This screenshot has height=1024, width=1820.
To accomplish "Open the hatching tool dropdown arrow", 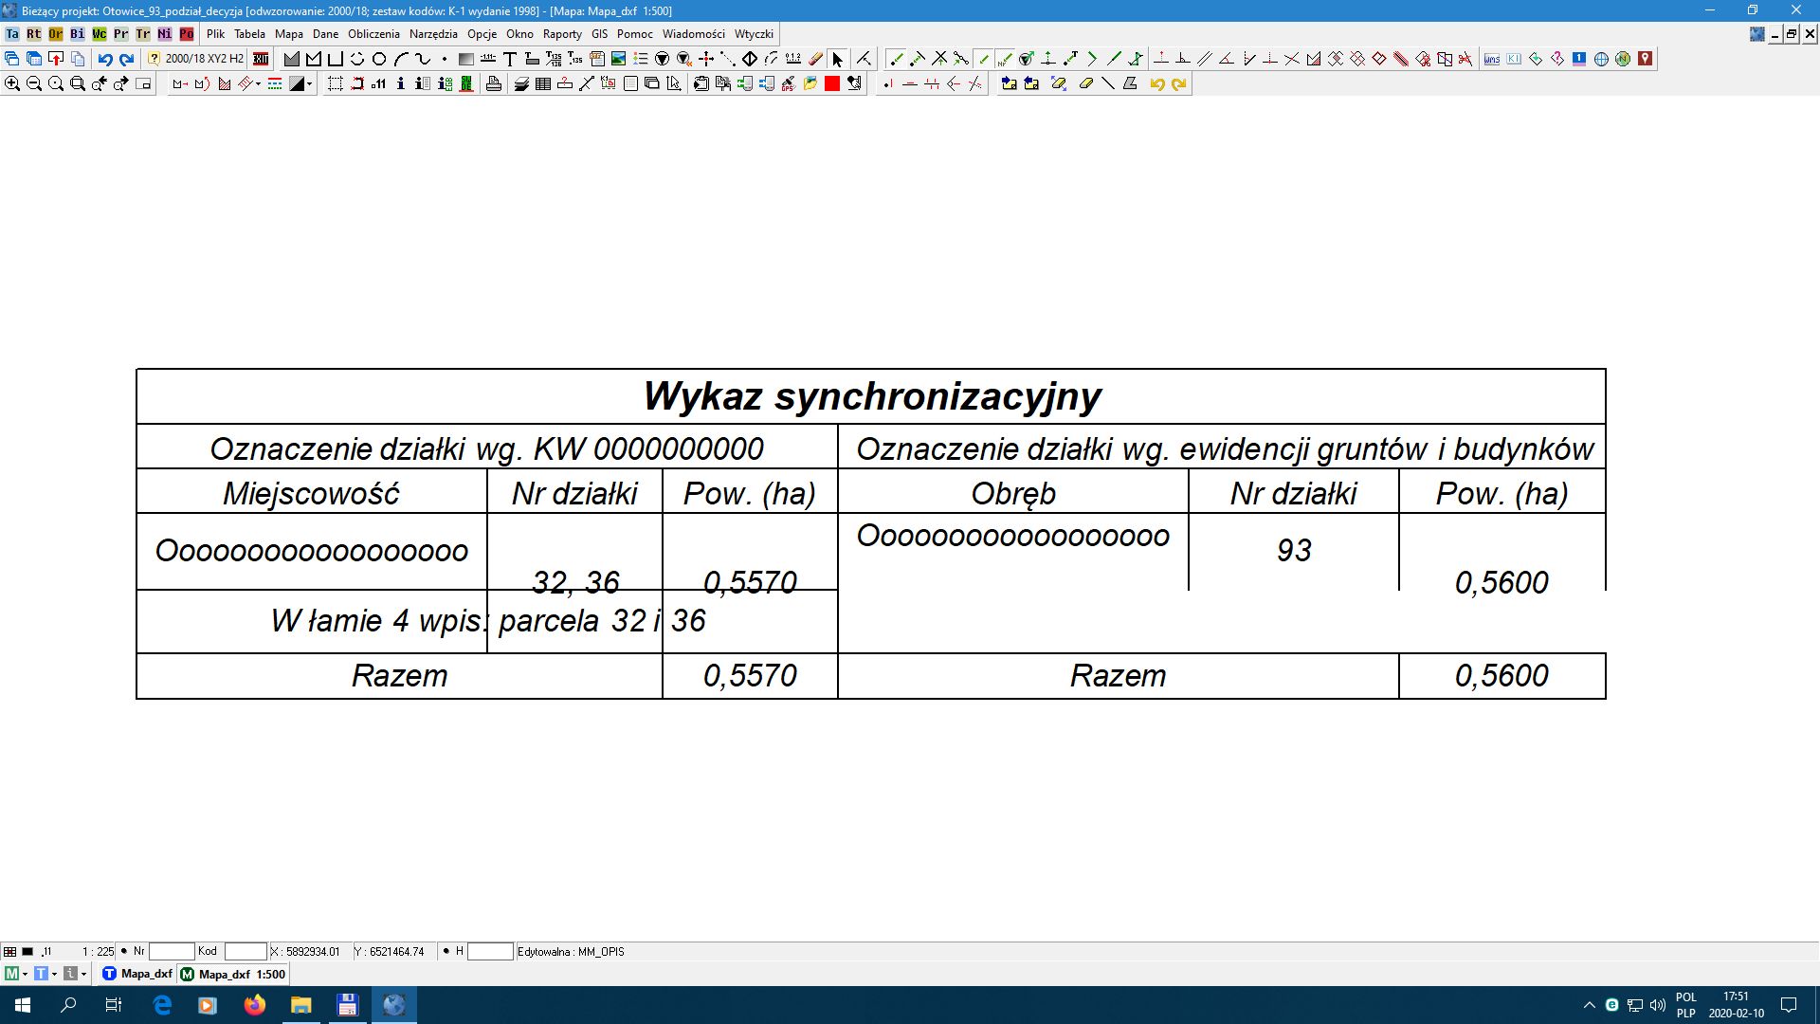I will [x=258, y=83].
